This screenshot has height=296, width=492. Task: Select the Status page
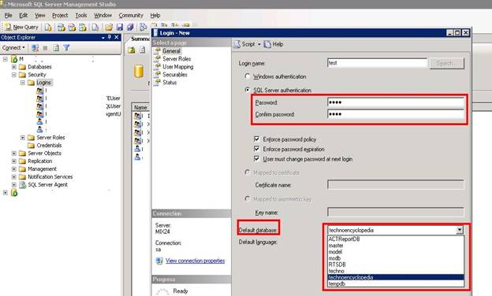click(170, 83)
